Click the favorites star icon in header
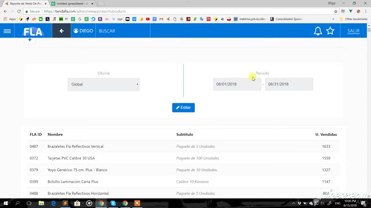 [330, 31]
